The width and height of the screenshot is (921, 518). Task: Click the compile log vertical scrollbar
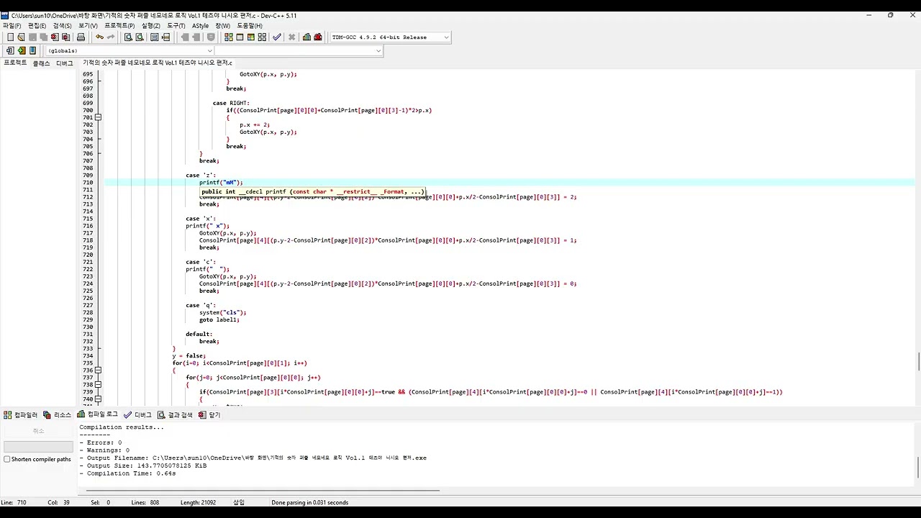(917, 466)
